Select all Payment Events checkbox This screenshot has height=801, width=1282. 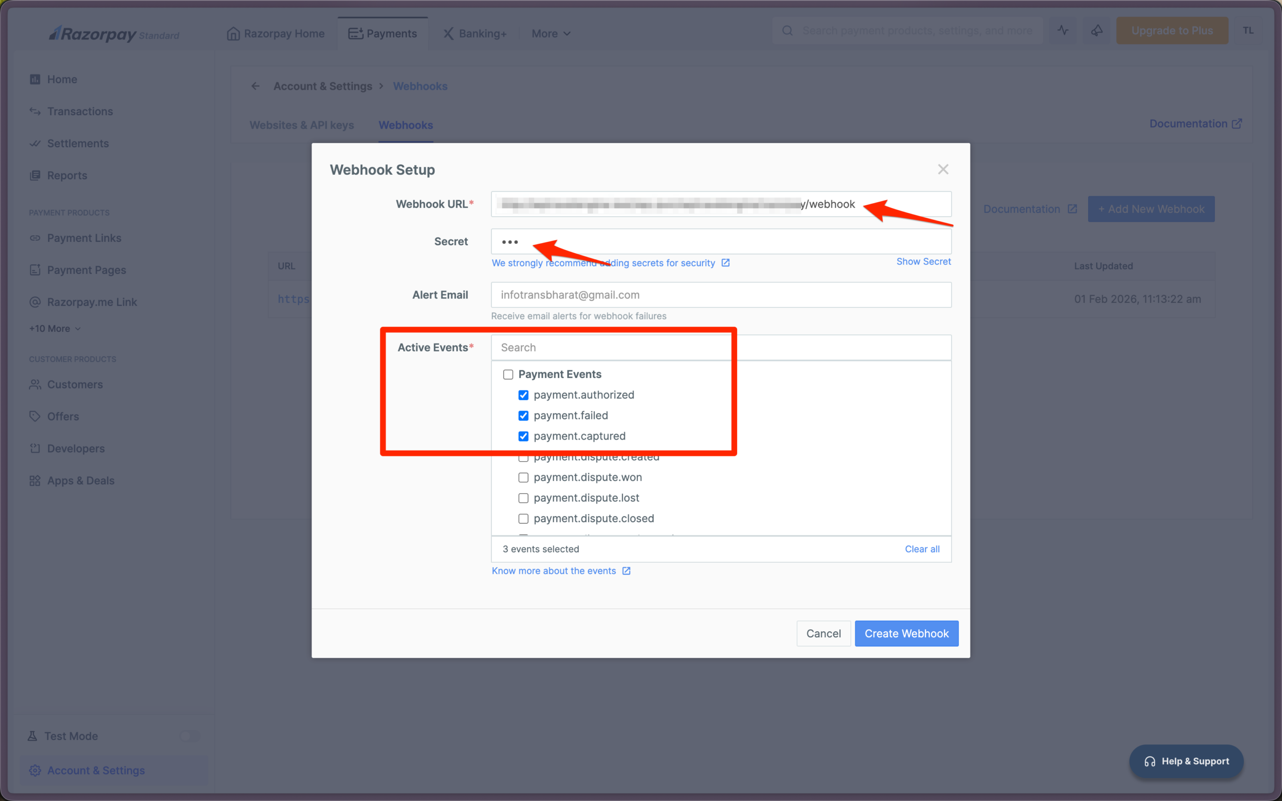[508, 374]
